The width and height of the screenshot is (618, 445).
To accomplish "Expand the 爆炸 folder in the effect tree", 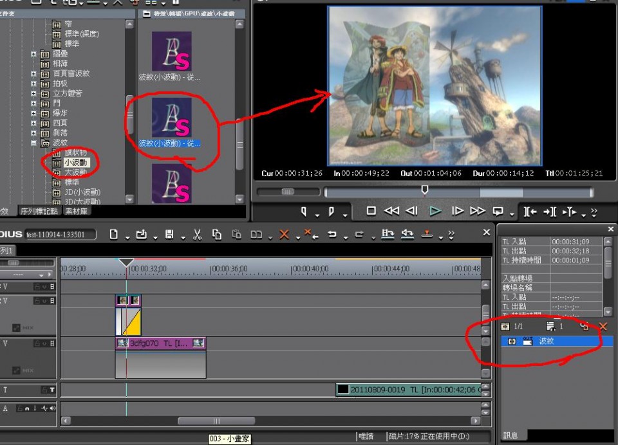I will (33, 113).
